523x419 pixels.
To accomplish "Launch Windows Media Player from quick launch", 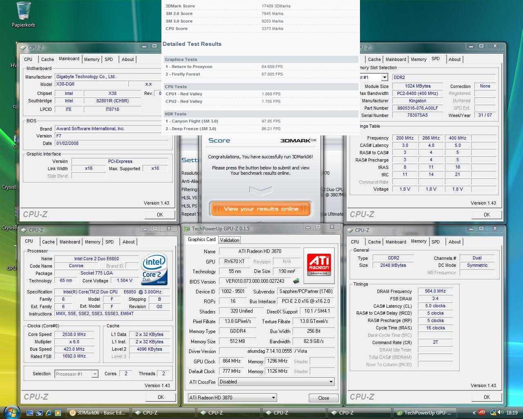I will pos(58,413).
